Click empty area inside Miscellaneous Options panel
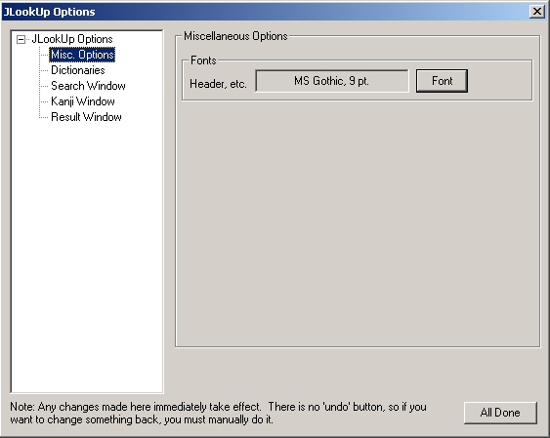Image resolution: width=550 pixels, height=438 pixels. 358,224
